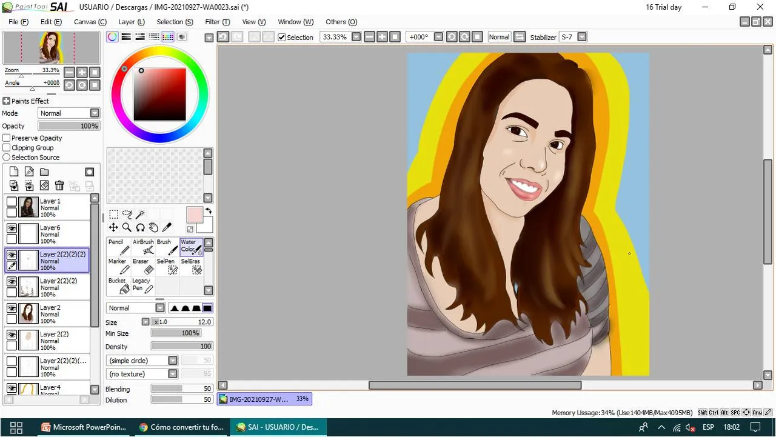The image size is (776, 437).
Task: Select the AirBrush tool
Action: tap(143, 247)
